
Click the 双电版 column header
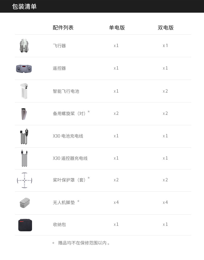tap(166, 28)
